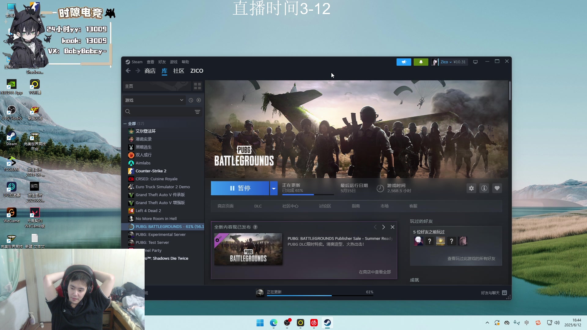Open NetEase Cloud Music taskbar icon
Image resolution: width=587 pixels, height=330 pixels.
(x=314, y=323)
